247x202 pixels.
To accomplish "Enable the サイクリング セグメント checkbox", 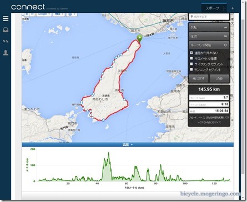I will coord(191,64).
